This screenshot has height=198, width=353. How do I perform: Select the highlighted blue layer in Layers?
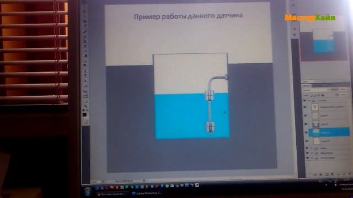point(329,132)
